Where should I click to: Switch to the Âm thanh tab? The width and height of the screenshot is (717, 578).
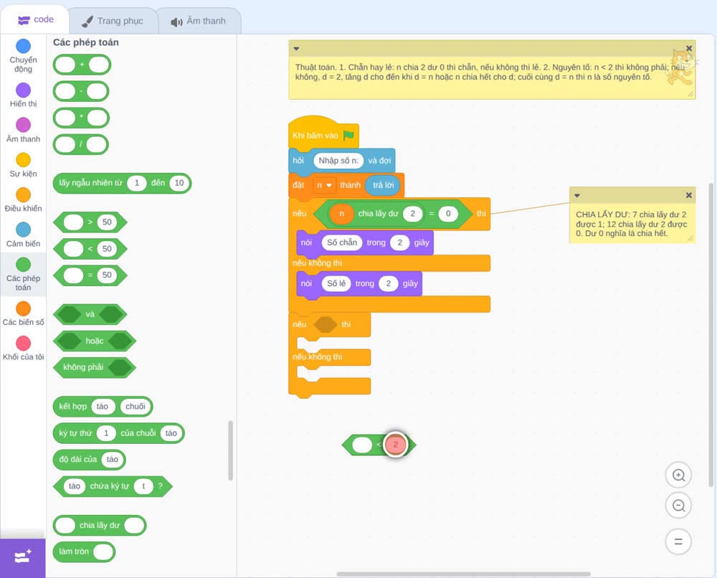point(199,21)
